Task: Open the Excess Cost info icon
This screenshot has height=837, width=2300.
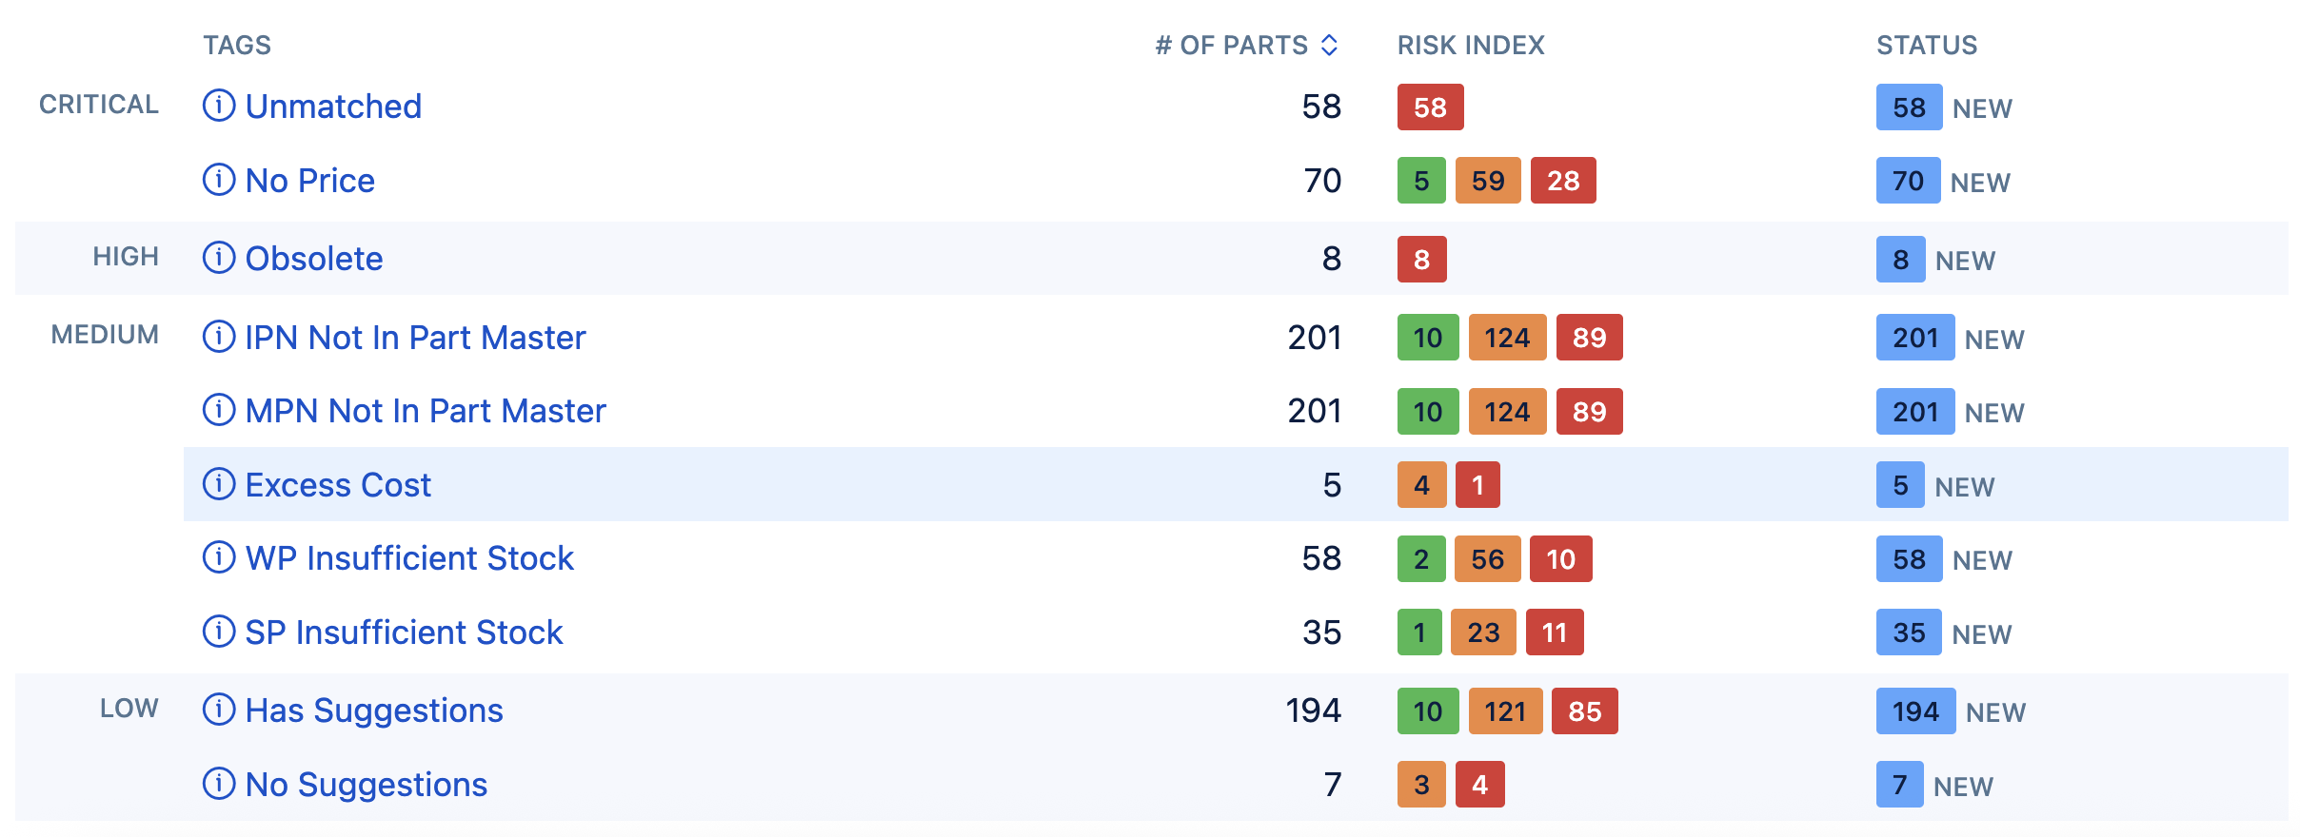Action: coord(219,484)
